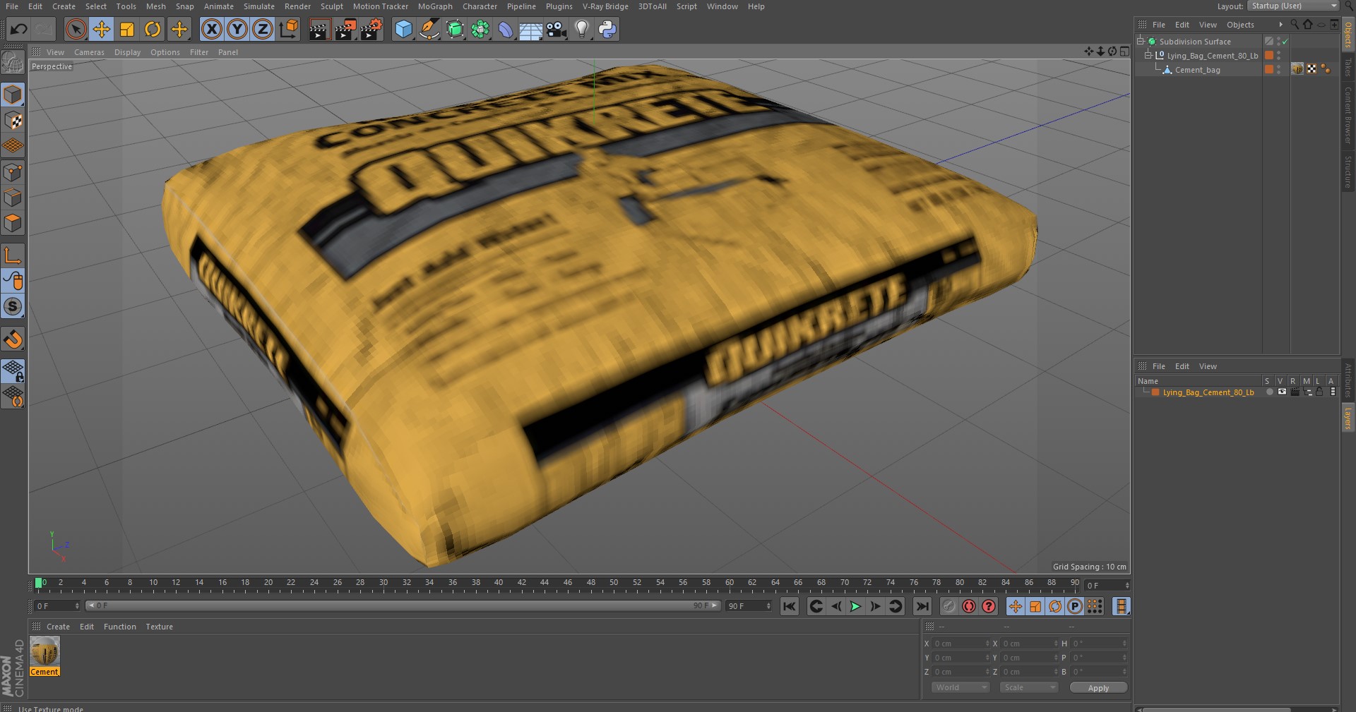Viewport: 1356px width, 712px height.
Task: Collapse the Subdivision Surface tree item
Action: tap(1141, 42)
